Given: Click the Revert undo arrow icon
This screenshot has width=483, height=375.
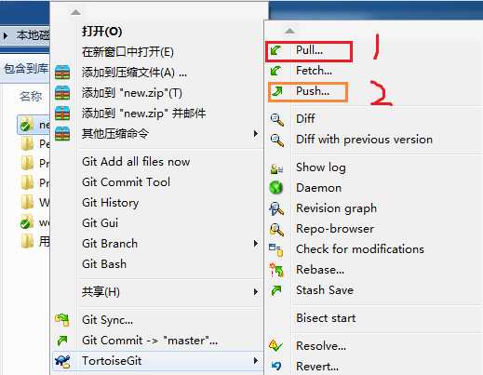Looking at the screenshot, I should point(276,366).
